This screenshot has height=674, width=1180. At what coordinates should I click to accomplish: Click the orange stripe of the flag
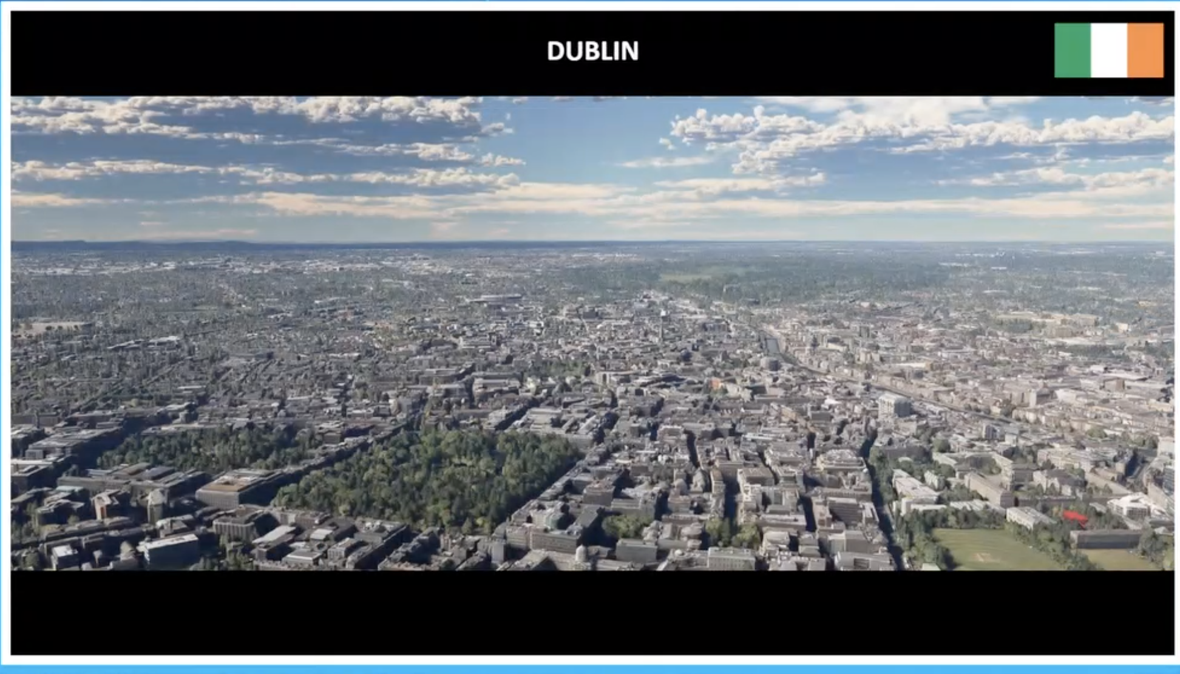coord(1145,50)
